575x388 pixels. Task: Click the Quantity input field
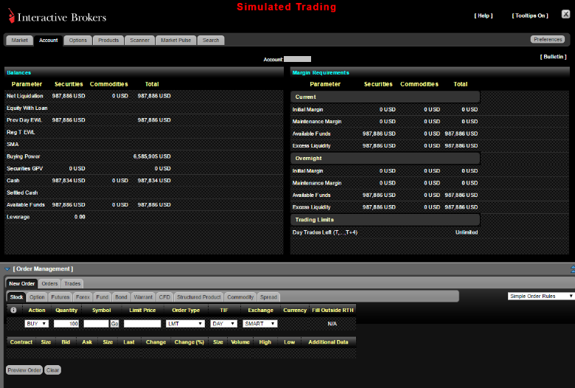pos(66,324)
